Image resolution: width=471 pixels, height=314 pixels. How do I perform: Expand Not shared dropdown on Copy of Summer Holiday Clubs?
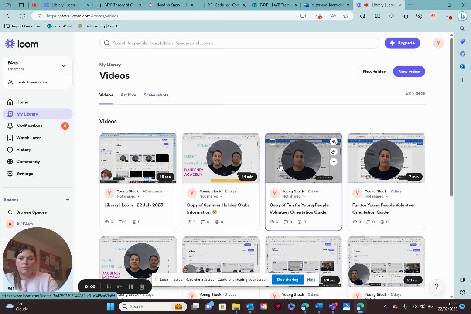211,196
